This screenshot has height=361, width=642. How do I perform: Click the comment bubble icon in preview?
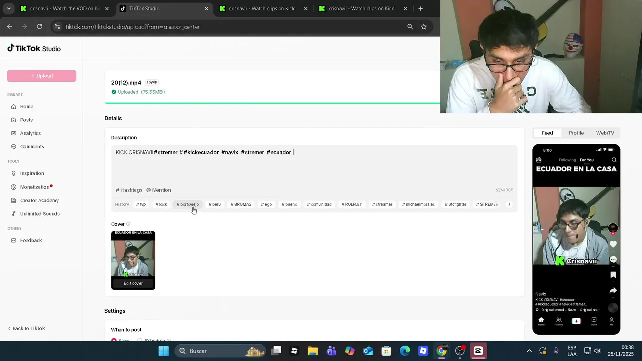click(613, 259)
